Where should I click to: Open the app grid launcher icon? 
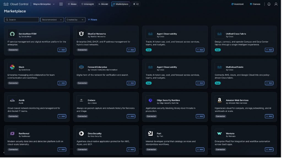[61, 4]
